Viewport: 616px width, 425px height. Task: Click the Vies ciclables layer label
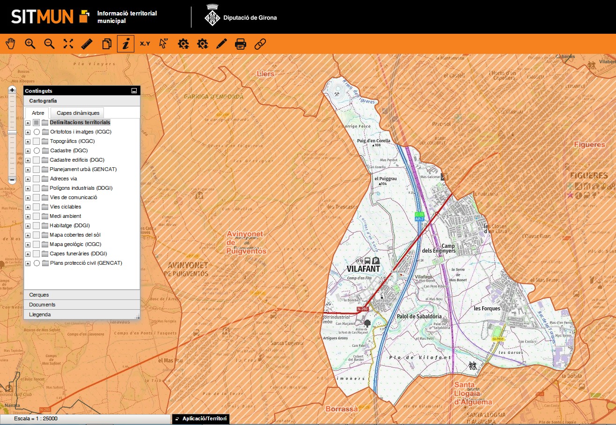[66, 207]
